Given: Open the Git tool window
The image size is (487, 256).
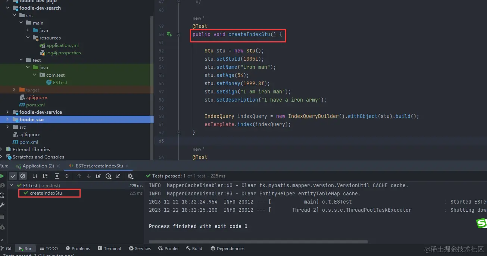Looking at the screenshot, I should (x=6, y=248).
